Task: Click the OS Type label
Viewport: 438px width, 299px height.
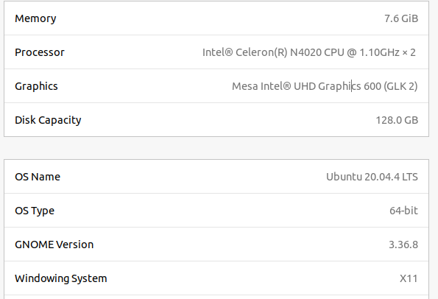Action: [35, 211]
